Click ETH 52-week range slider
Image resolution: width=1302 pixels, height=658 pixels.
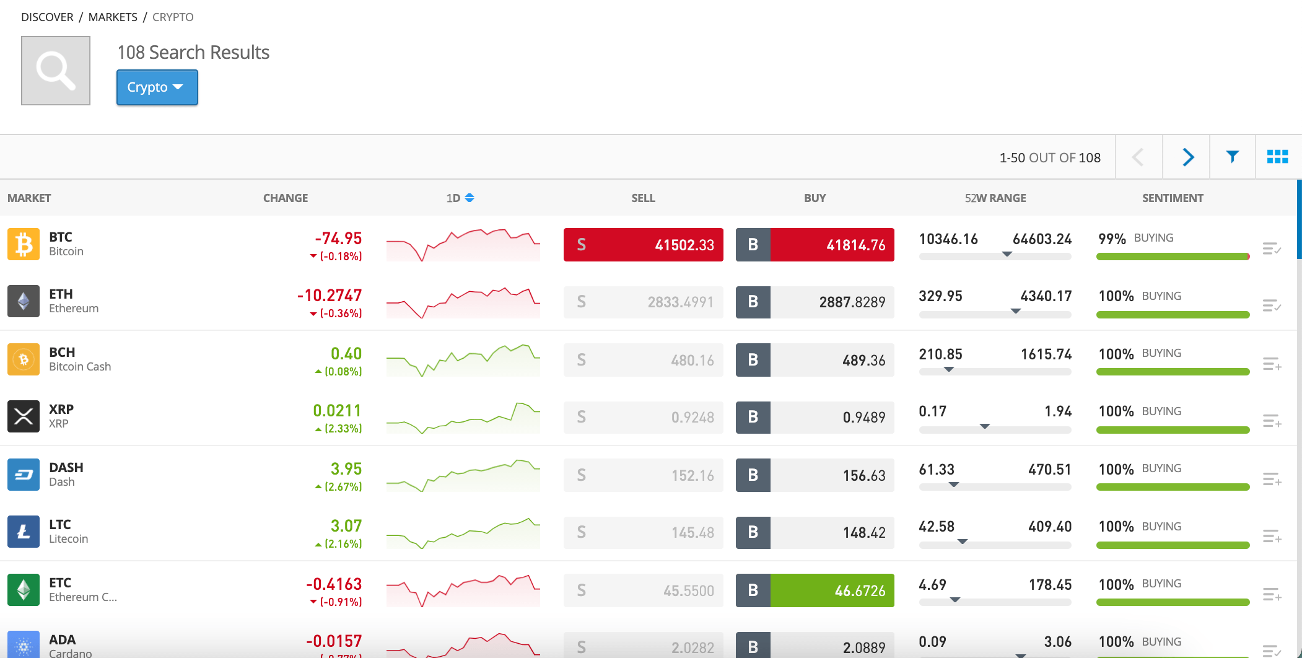click(995, 314)
